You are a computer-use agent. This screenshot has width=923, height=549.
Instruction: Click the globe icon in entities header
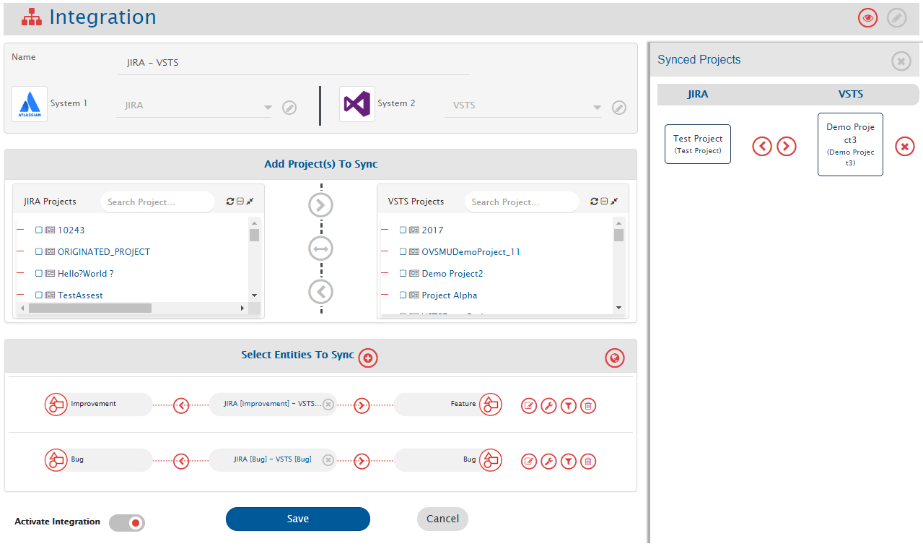[614, 358]
